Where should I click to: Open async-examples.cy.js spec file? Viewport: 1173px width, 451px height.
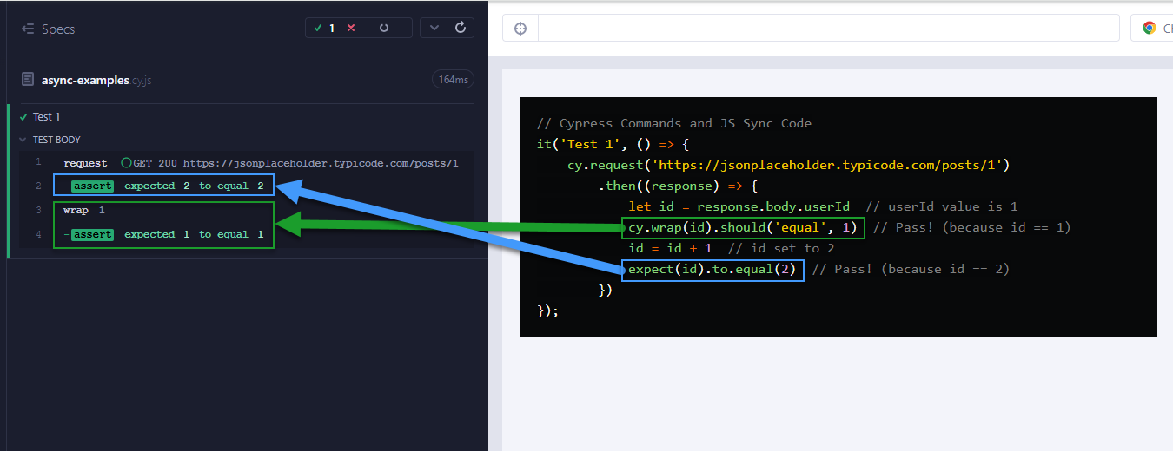click(x=96, y=80)
